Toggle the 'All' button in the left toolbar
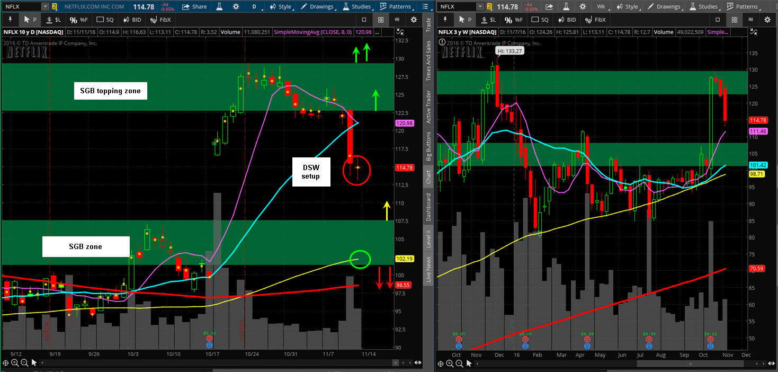Screen dimensions: 778x372 [x=397, y=20]
